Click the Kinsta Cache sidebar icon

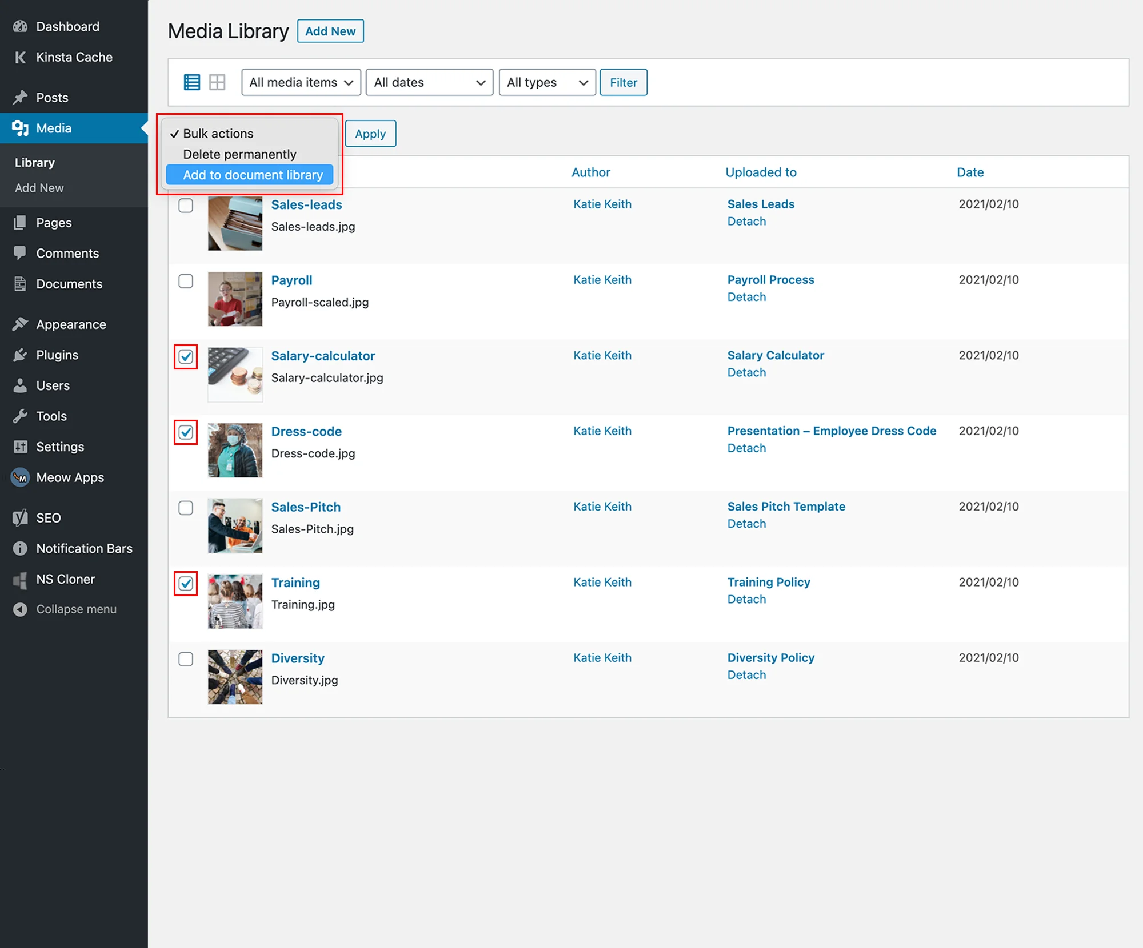tap(21, 57)
